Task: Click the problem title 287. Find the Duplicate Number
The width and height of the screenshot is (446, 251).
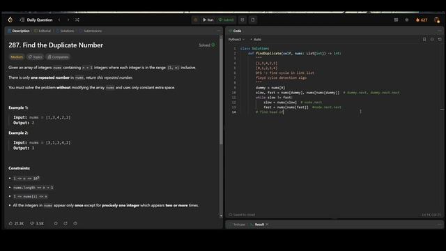Action: 56,45
